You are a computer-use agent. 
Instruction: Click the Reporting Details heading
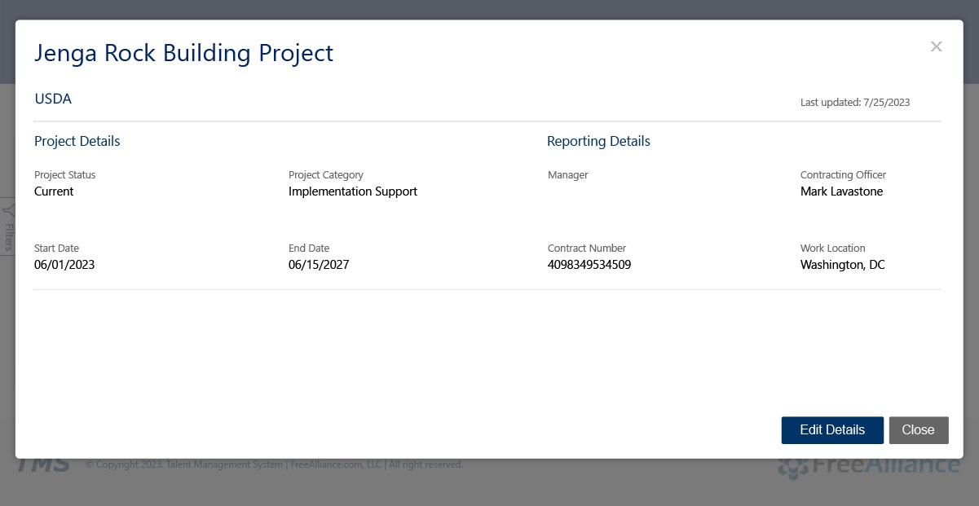(x=598, y=141)
